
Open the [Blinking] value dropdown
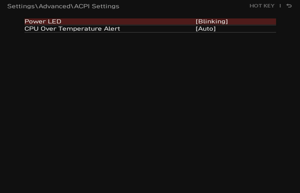coord(211,21)
